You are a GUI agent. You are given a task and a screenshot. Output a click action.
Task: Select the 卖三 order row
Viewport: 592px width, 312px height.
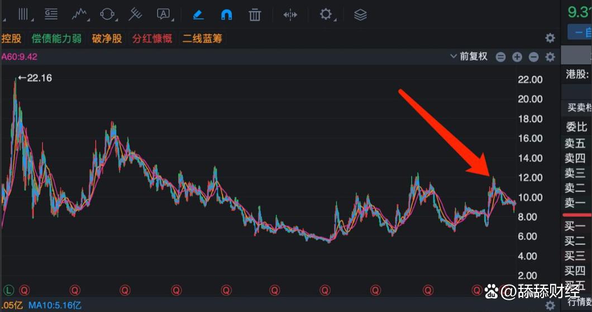point(575,173)
